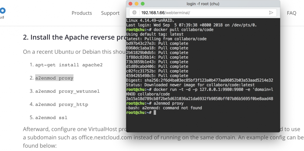Click 'docker pull collabora/code' command line

pos(170,30)
